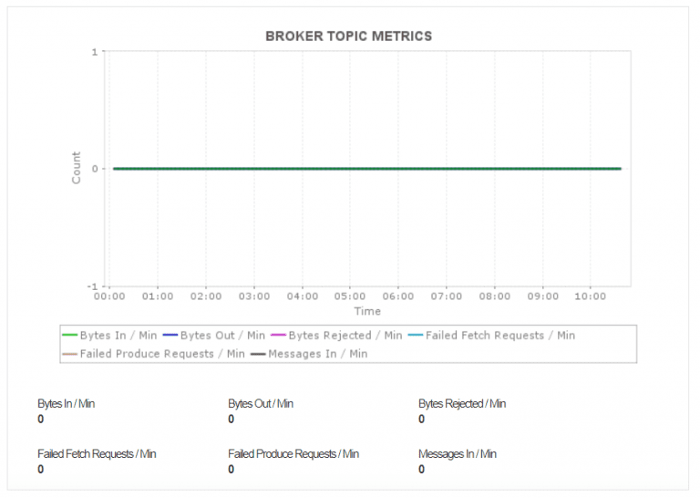Click the blue Bytes Out legend line marker

point(170,336)
